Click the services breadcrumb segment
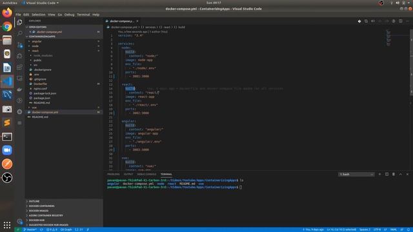413x232 pixels. pyautogui.click(x=150, y=27)
